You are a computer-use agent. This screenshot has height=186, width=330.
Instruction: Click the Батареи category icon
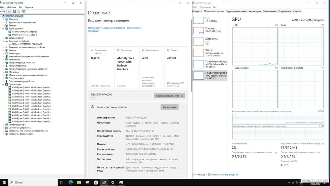coord(7,25)
